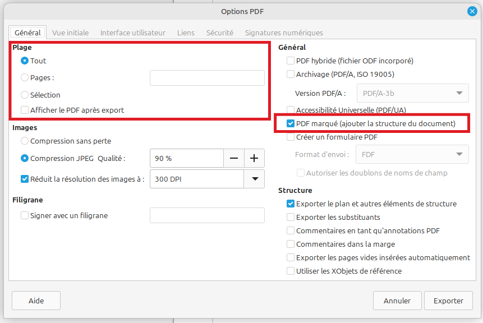483x323 pixels.
Task: Focus the Pages range input field
Action: [207, 78]
